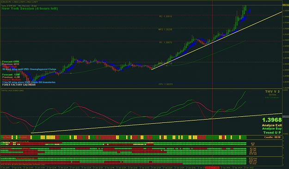Select the yellow trendline on the price chart
The image size is (289, 169).
tap(216, 41)
